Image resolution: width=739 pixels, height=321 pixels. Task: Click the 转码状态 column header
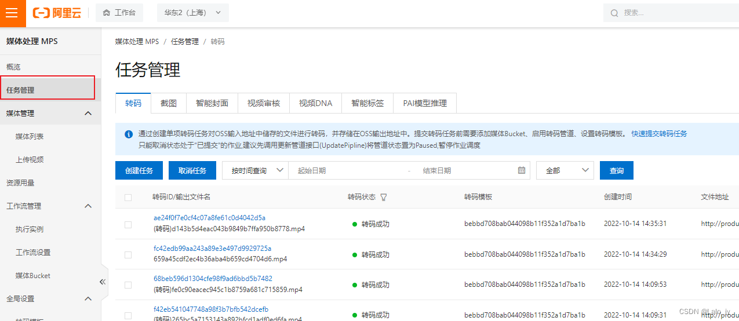point(362,197)
